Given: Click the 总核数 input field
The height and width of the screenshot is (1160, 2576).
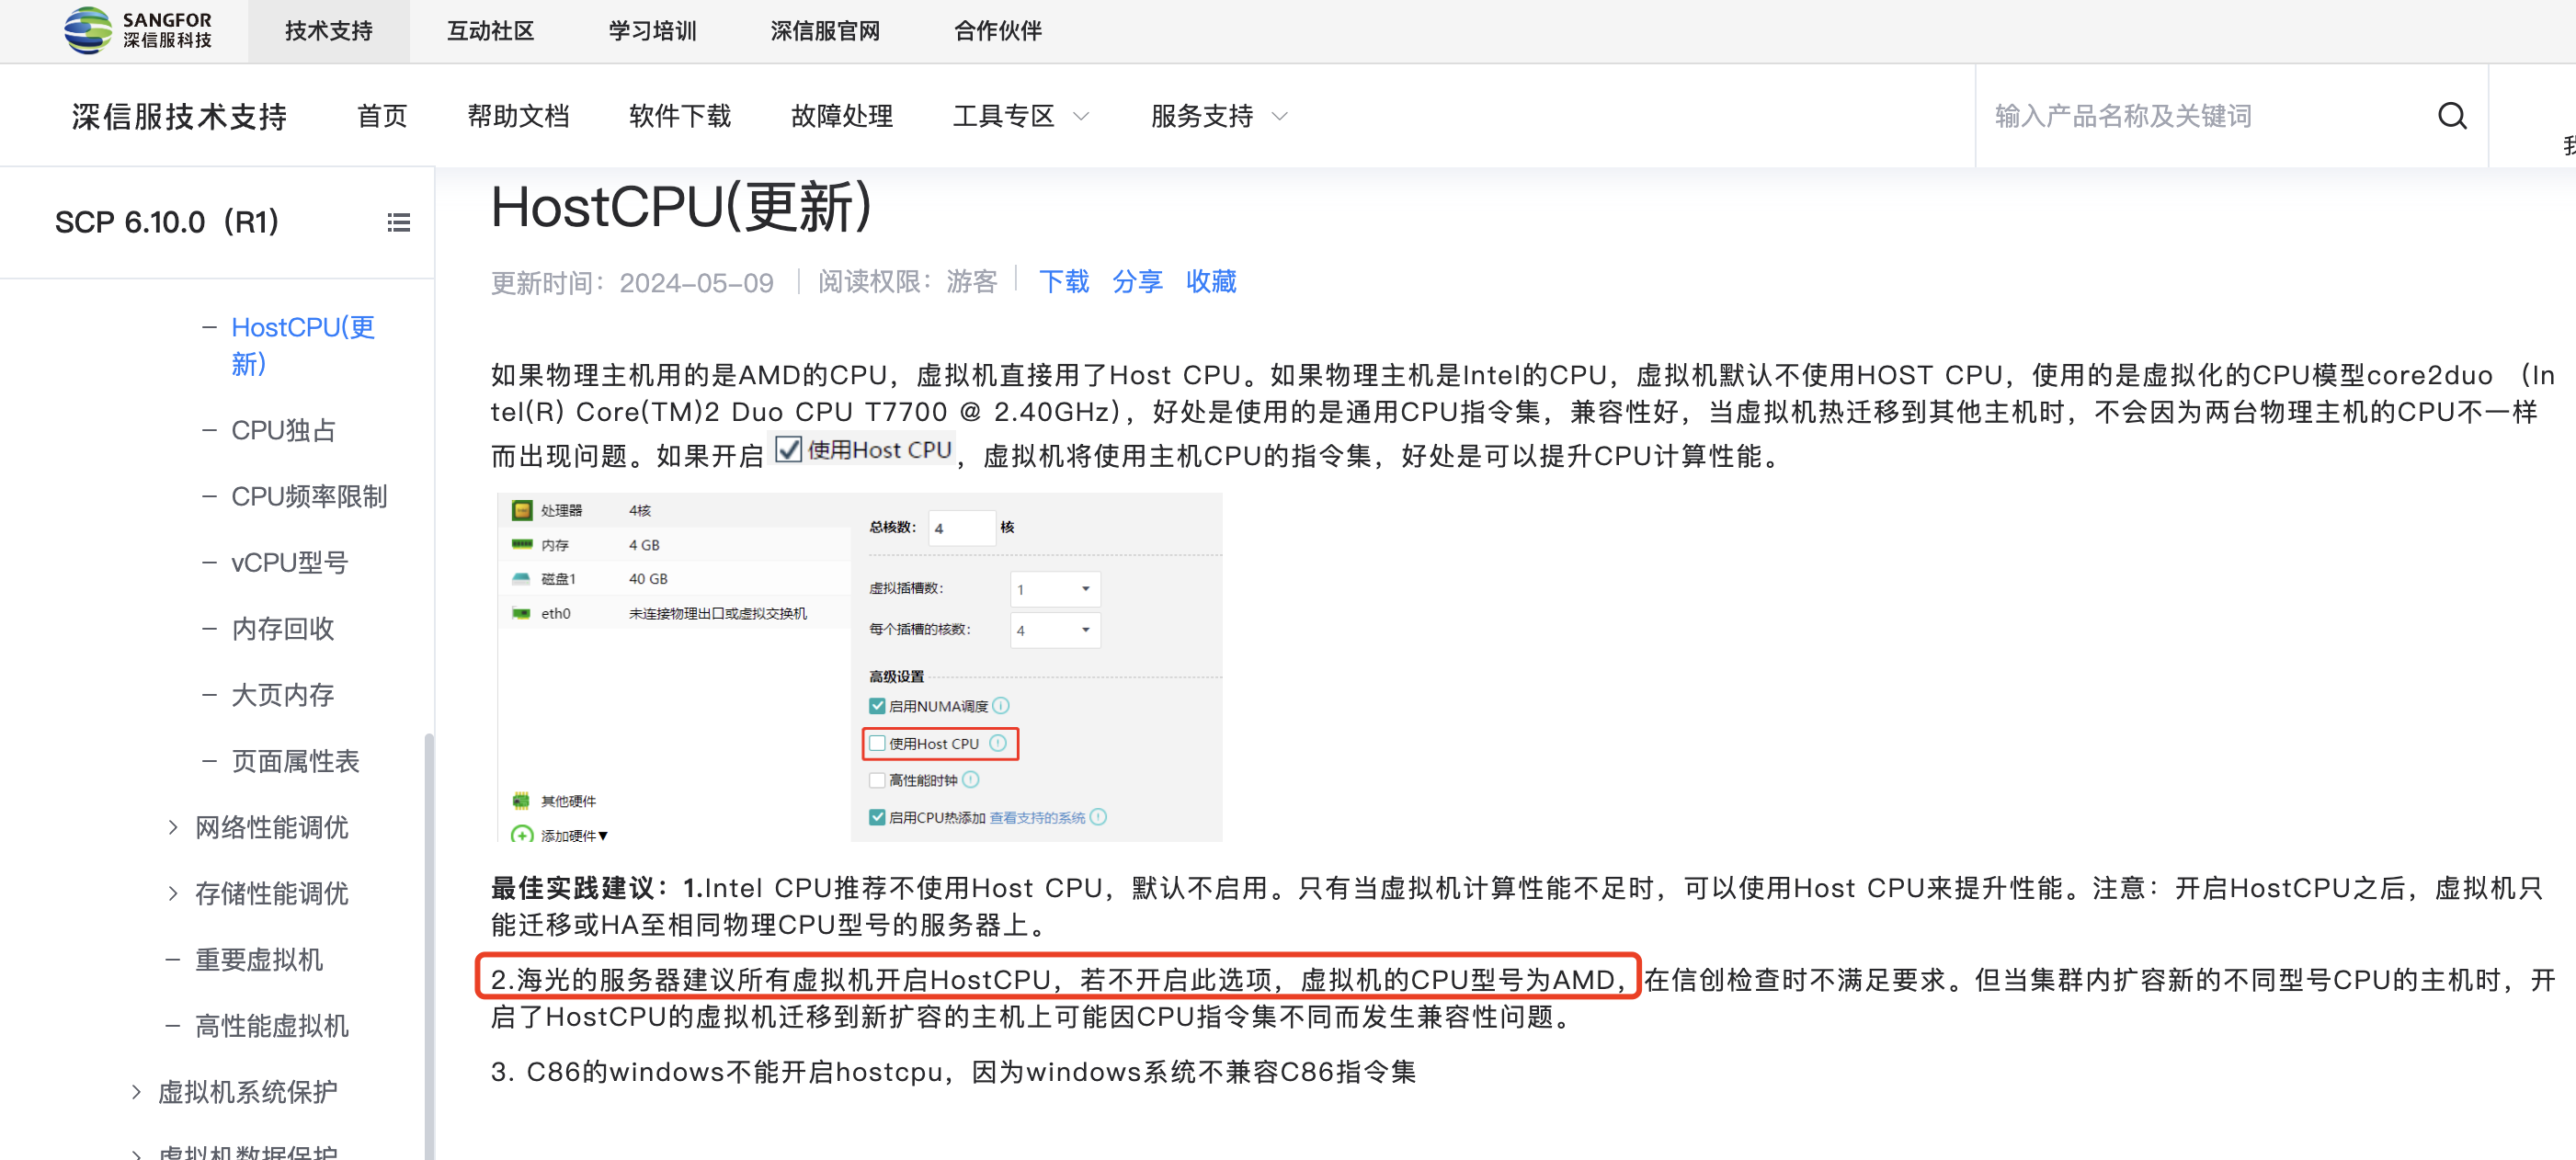Looking at the screenshot, I should point(961,528).
